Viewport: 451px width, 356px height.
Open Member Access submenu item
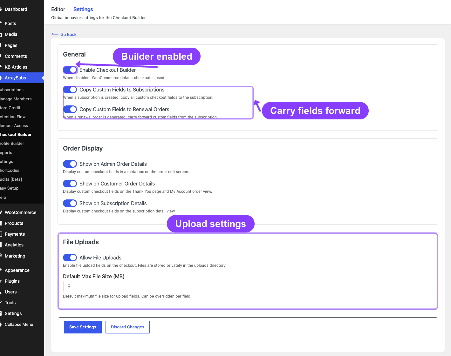pos(22,125)
